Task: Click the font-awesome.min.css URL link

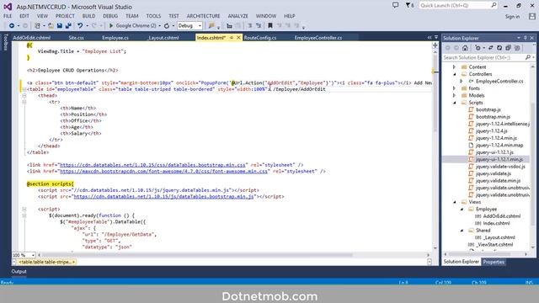Action: pos(163,171)
